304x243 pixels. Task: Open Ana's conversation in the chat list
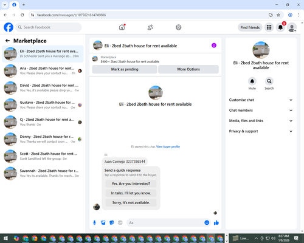pyautogui.click(x=43, y=71)
